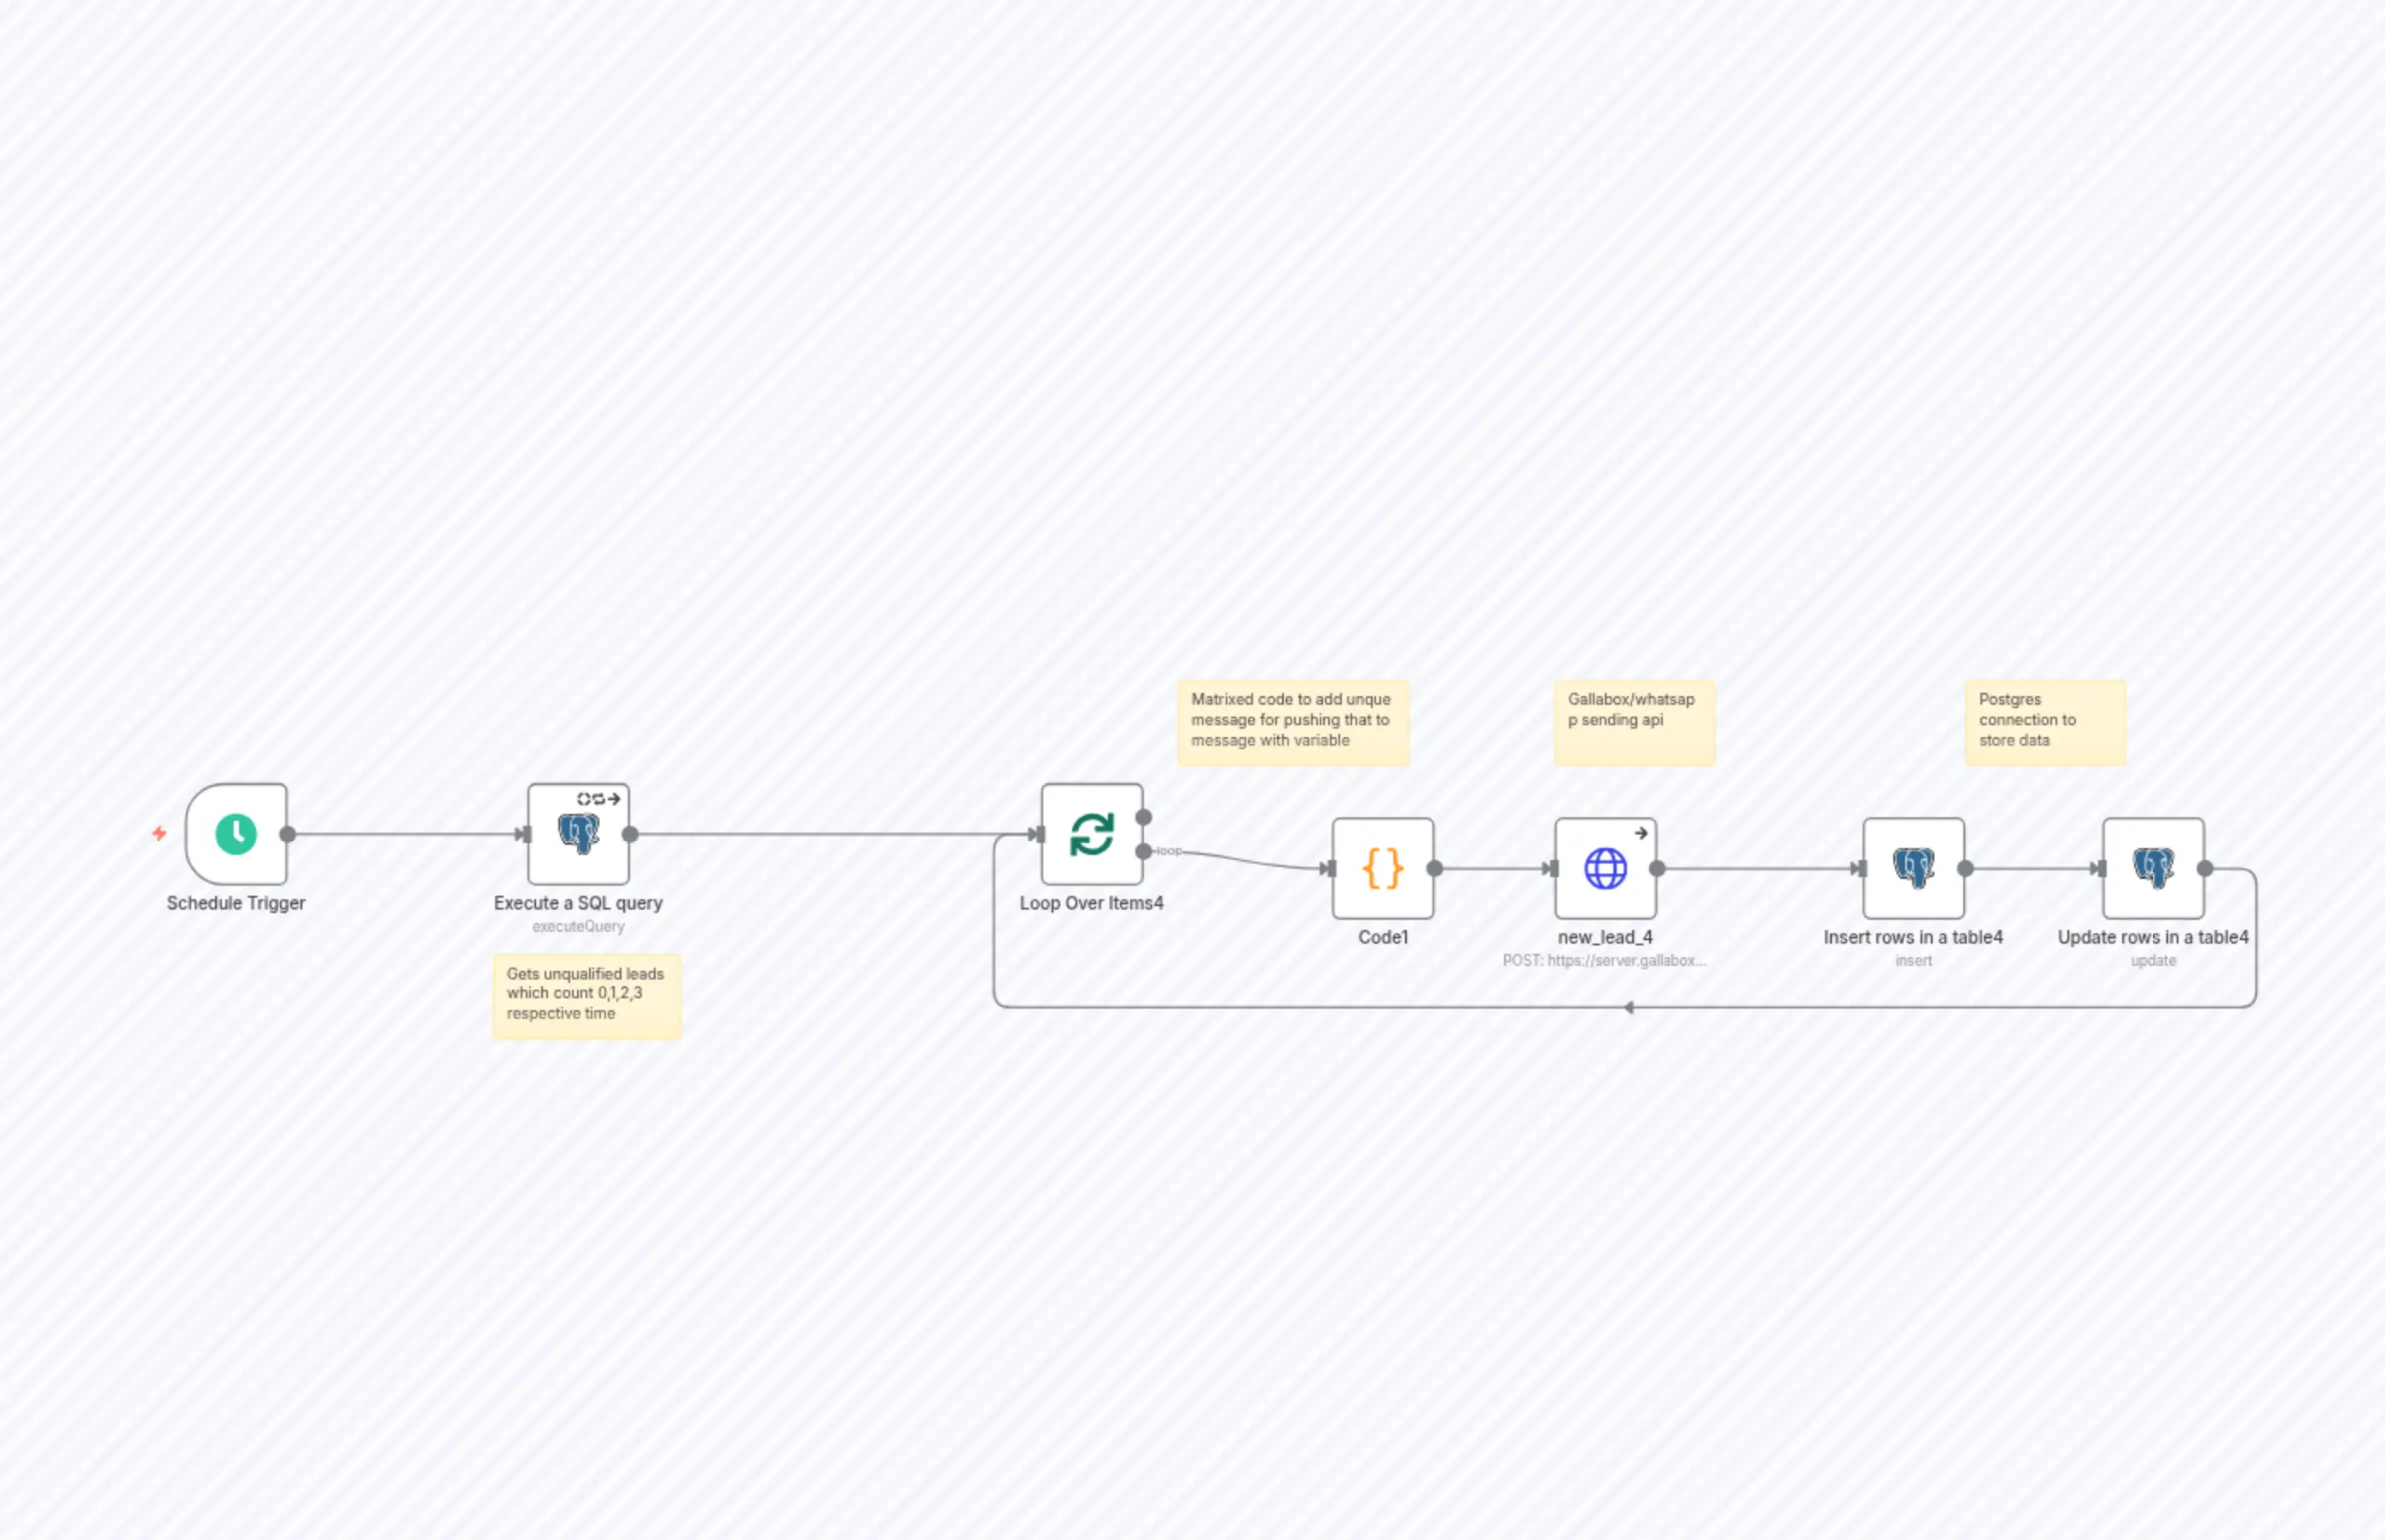Click the loop output connector of Loop Over Items4
Screen dimensions: 2385x1540
point(1144,851)
